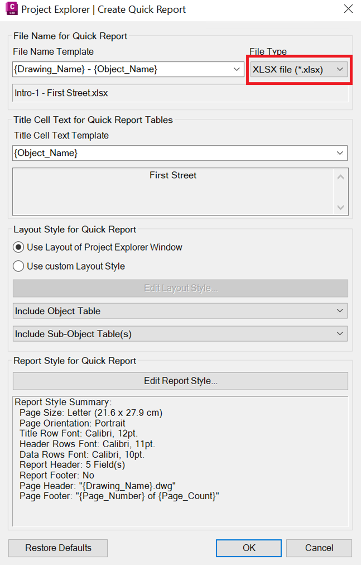Screen dimensions: 361x565
Task: Click the Civil 3D app icon in title bar
Action: pos(11,9)
